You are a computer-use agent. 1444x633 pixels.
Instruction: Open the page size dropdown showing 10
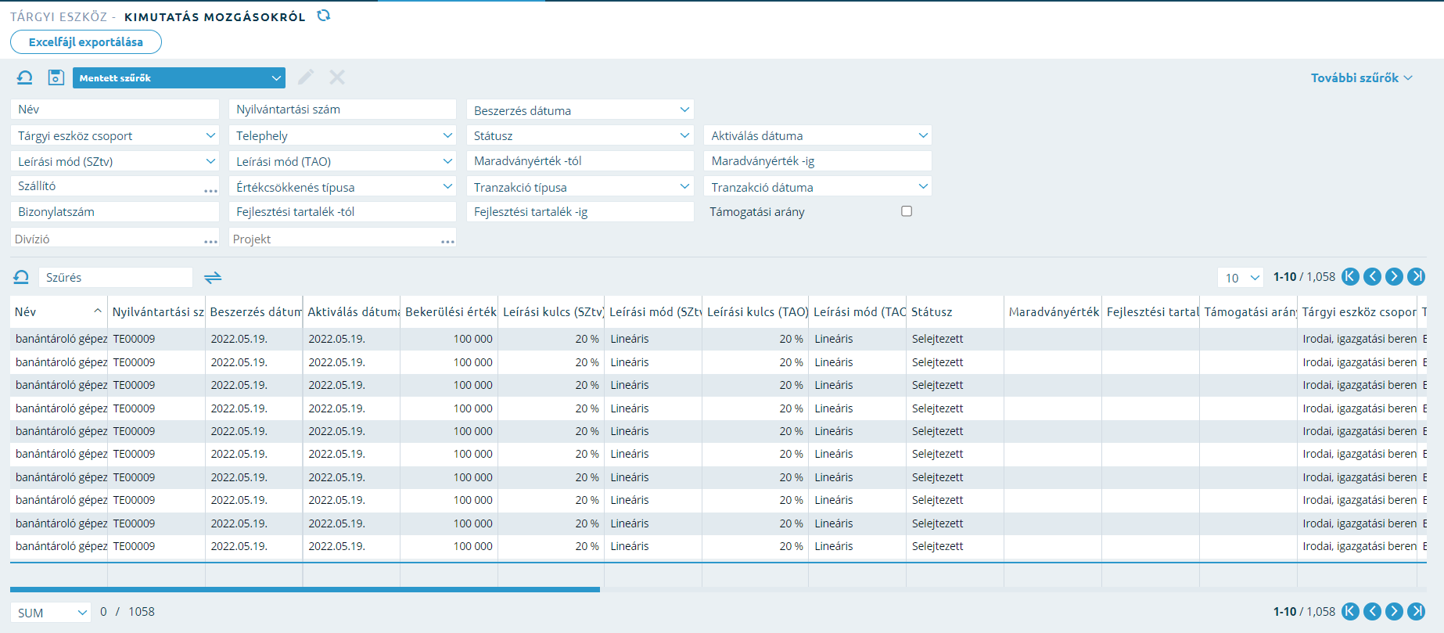[x=1241, y=278]
